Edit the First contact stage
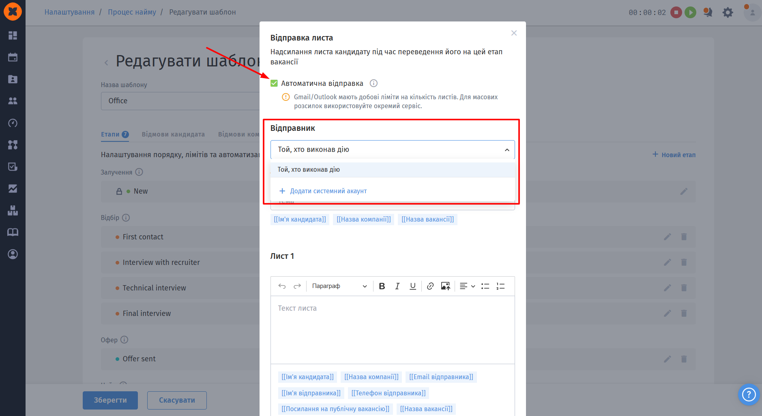Image resolution: width=762 pixels, height=416 pixels. (x=668, y=237)
